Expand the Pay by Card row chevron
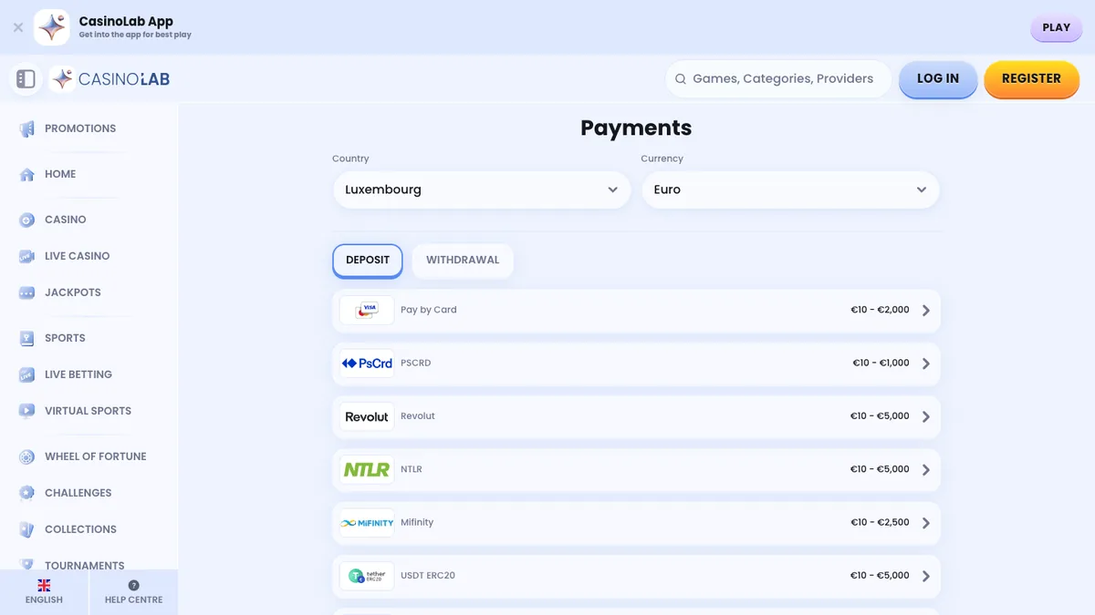The width and height of the screenshot is (1095, 615). pos(926,310)
